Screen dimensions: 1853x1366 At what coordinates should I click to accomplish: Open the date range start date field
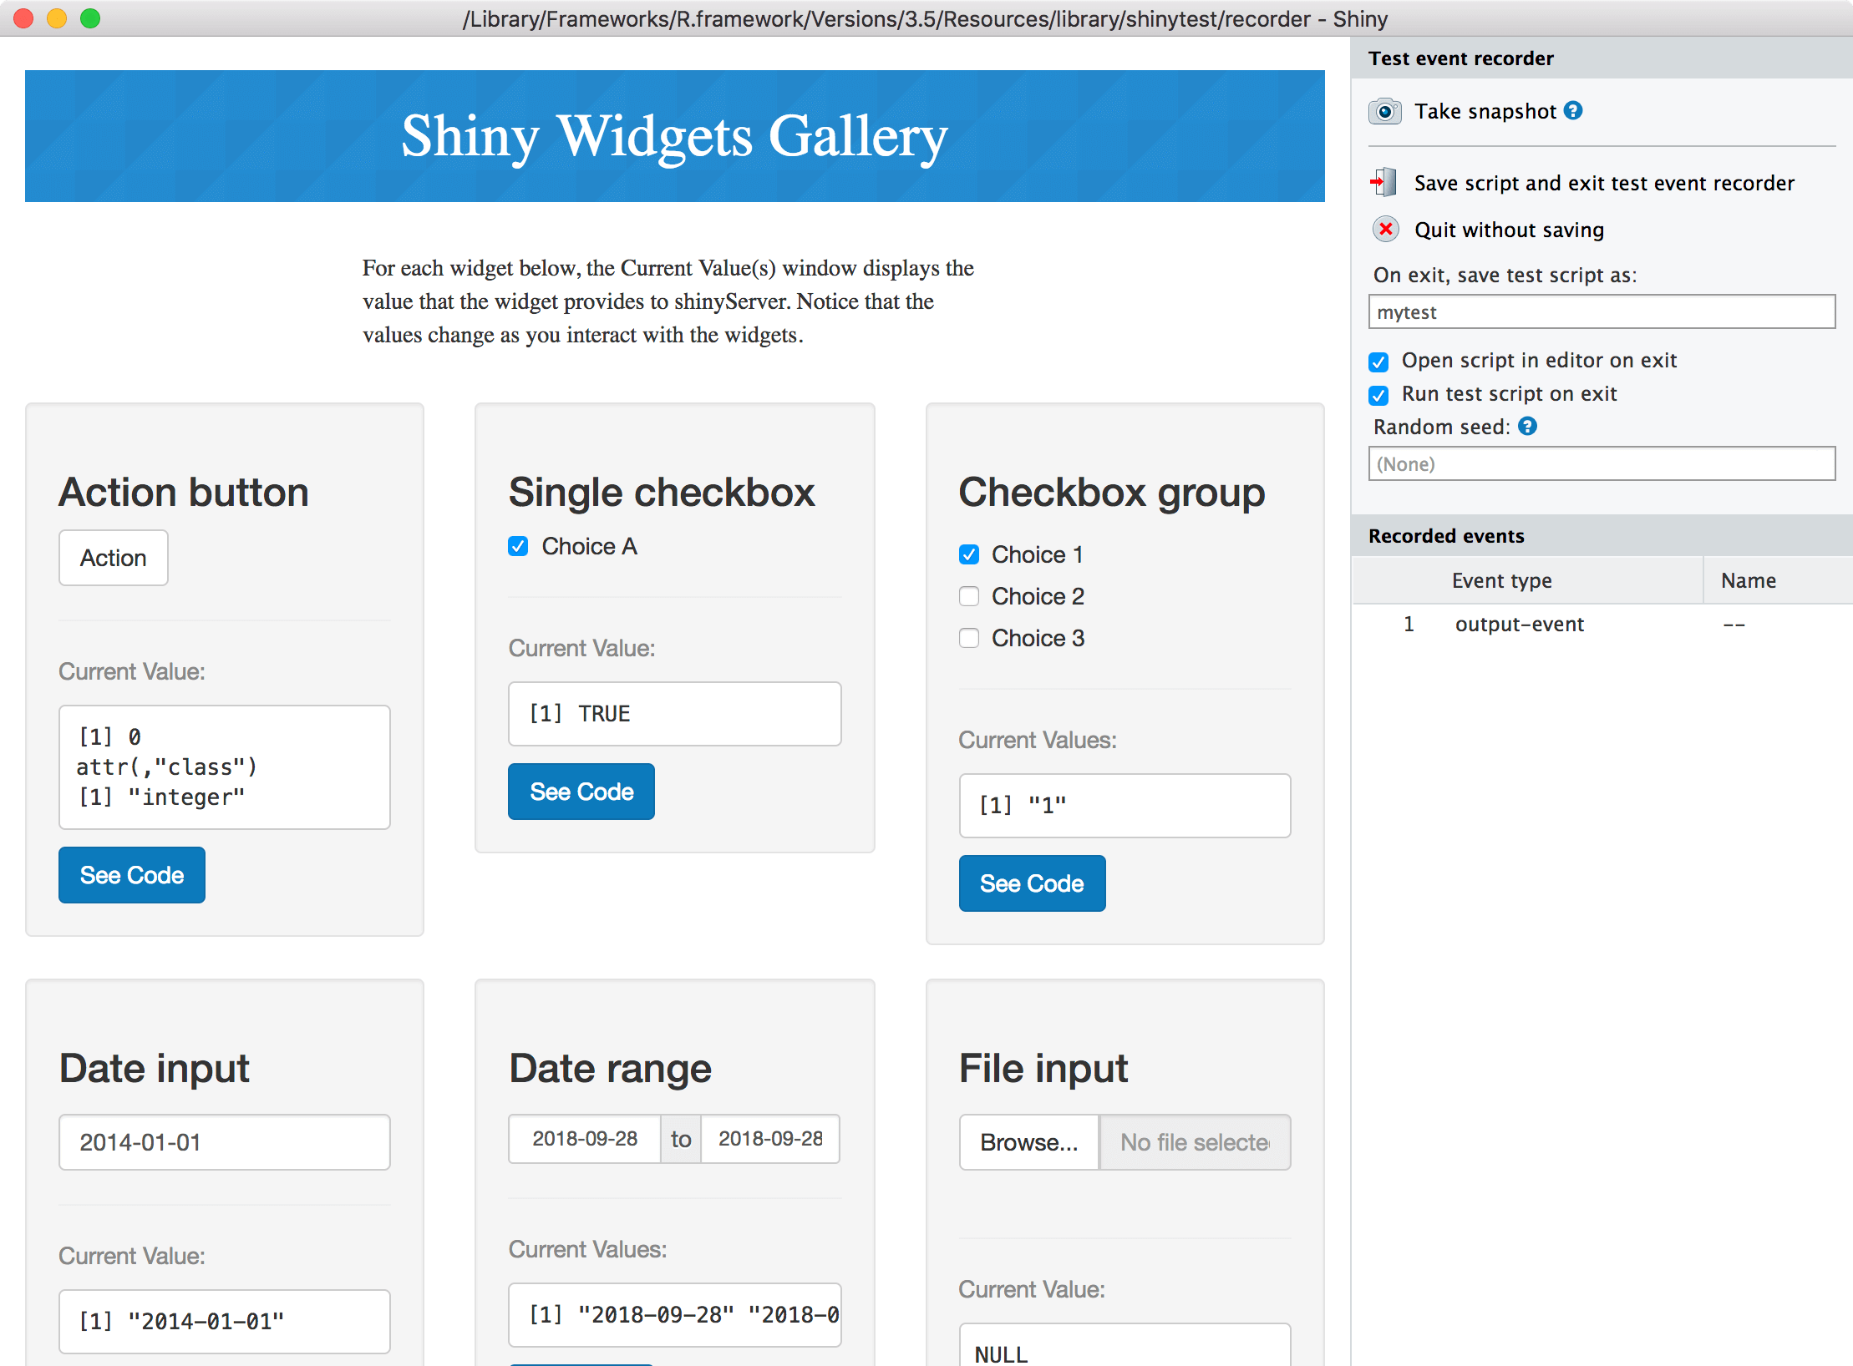click(x=585, y=1139)
